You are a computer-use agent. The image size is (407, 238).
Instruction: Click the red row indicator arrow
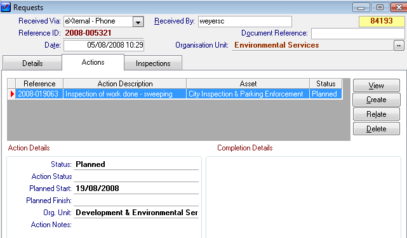[11, 94]
